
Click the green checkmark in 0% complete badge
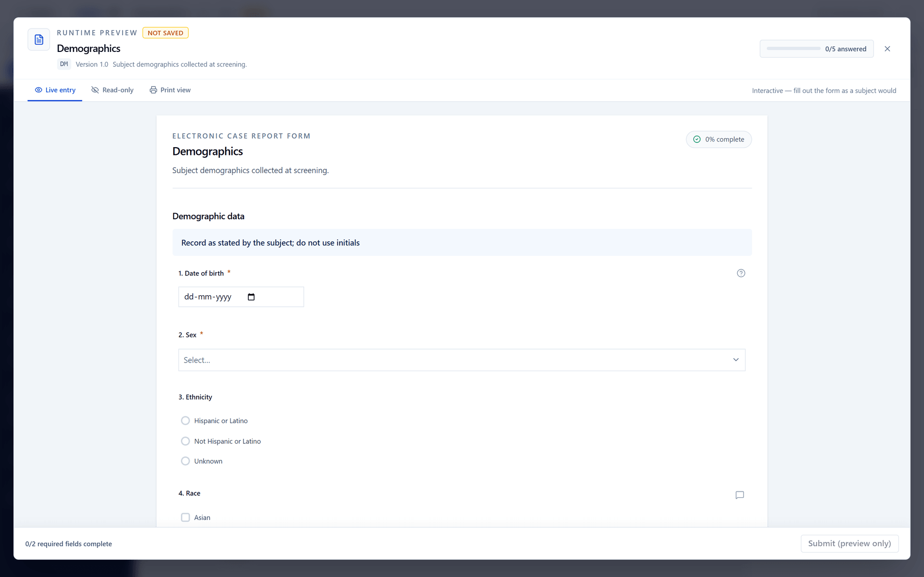(697, 139)
